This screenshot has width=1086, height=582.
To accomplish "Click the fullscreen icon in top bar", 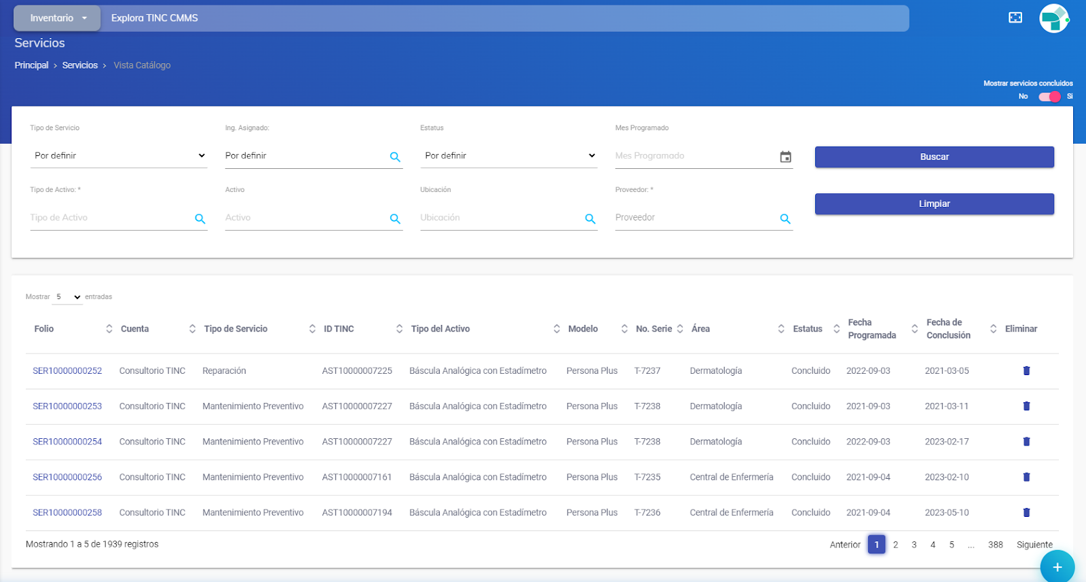I will click(x=1015, y=18).
